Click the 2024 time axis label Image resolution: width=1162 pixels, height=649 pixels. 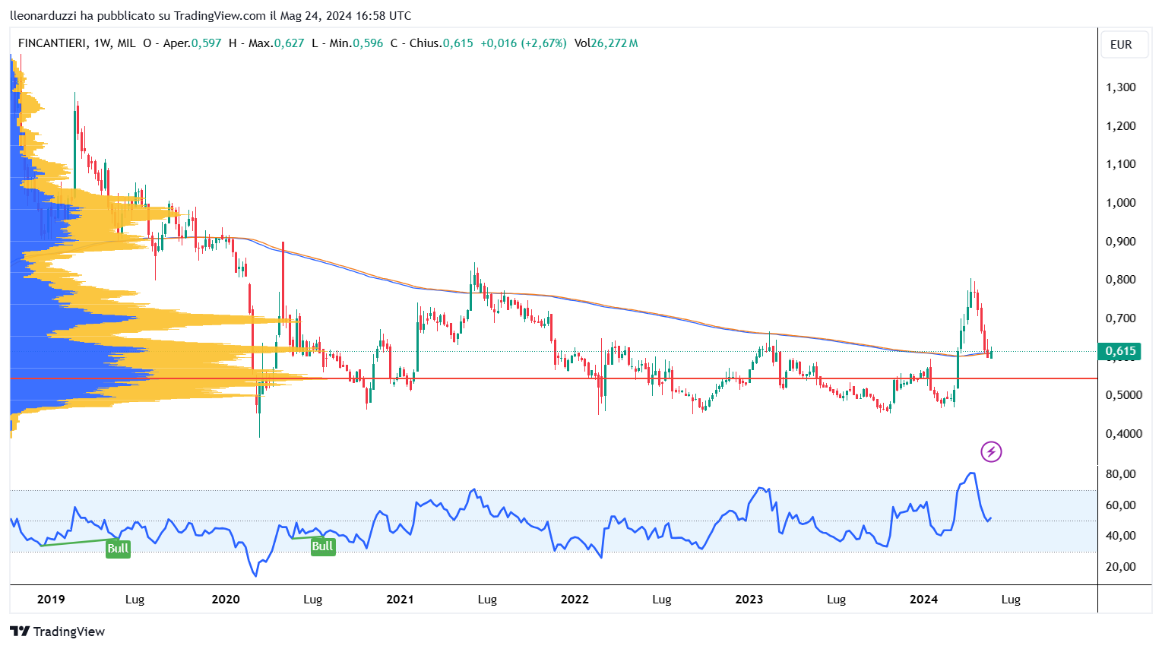tap(924, 600)
